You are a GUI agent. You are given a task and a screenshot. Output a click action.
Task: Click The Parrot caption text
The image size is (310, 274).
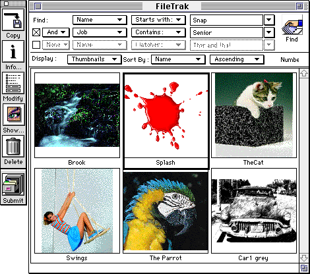166,258
